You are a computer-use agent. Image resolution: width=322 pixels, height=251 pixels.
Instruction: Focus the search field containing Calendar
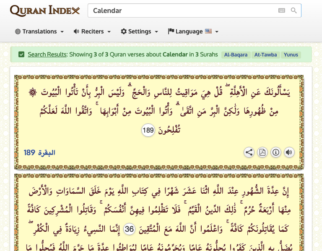point(182,10)
